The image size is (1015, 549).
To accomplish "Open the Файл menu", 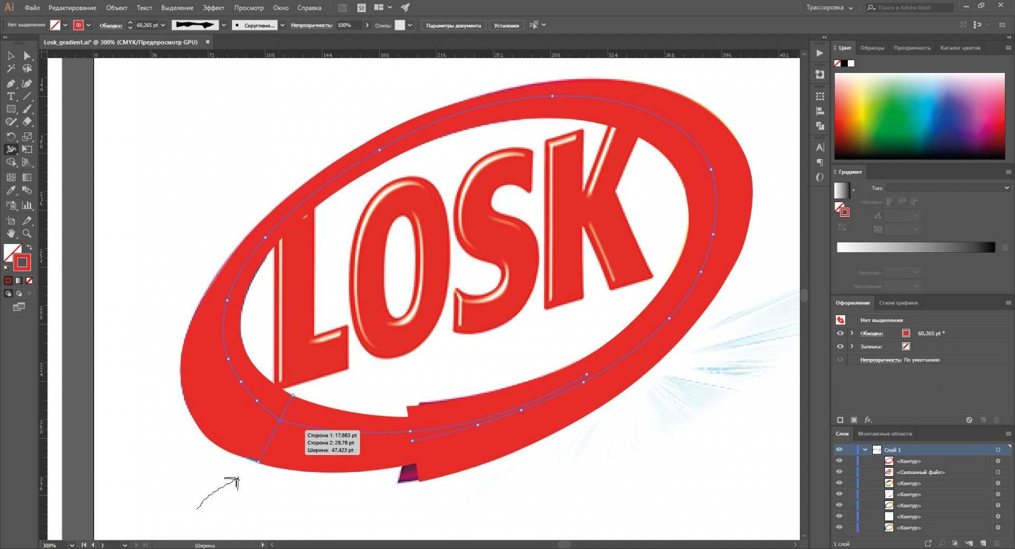I will click(x=32, y=7).
